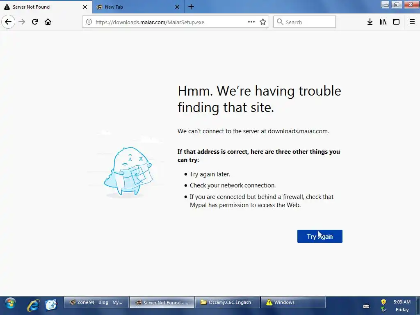Open the Downloads panel
The width and height of the screenshot is (420, 315).
pyautogui.click(x=370, y=22)
